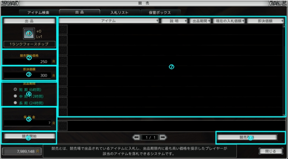288x159 pixels.
Task: Open the 即決価額 column dropdown
Action: coord(265,21)
